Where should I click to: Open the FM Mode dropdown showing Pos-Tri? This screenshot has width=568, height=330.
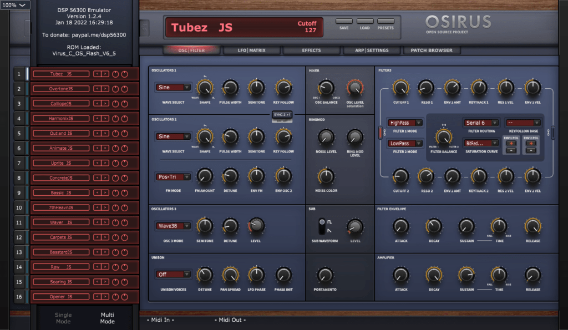pos(173,177)
